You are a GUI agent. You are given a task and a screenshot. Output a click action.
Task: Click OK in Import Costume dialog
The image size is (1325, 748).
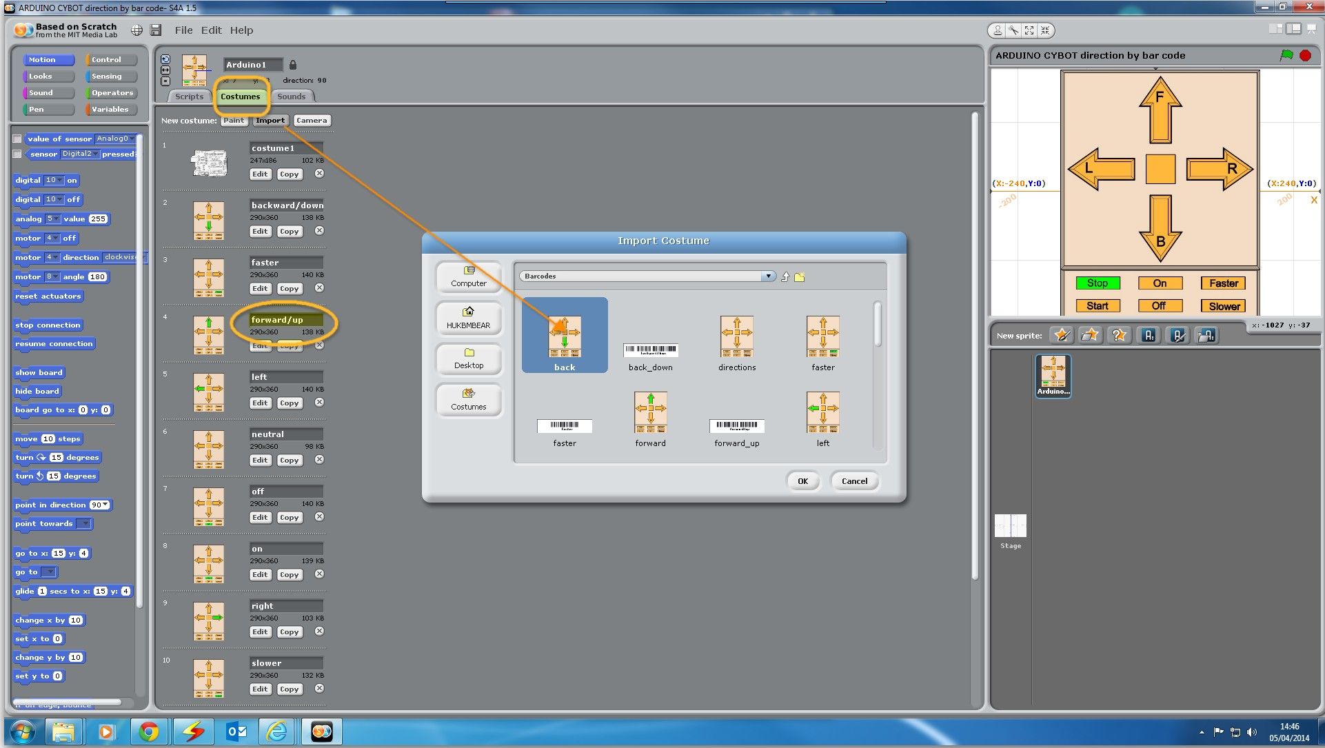click(x=802, y=481)
